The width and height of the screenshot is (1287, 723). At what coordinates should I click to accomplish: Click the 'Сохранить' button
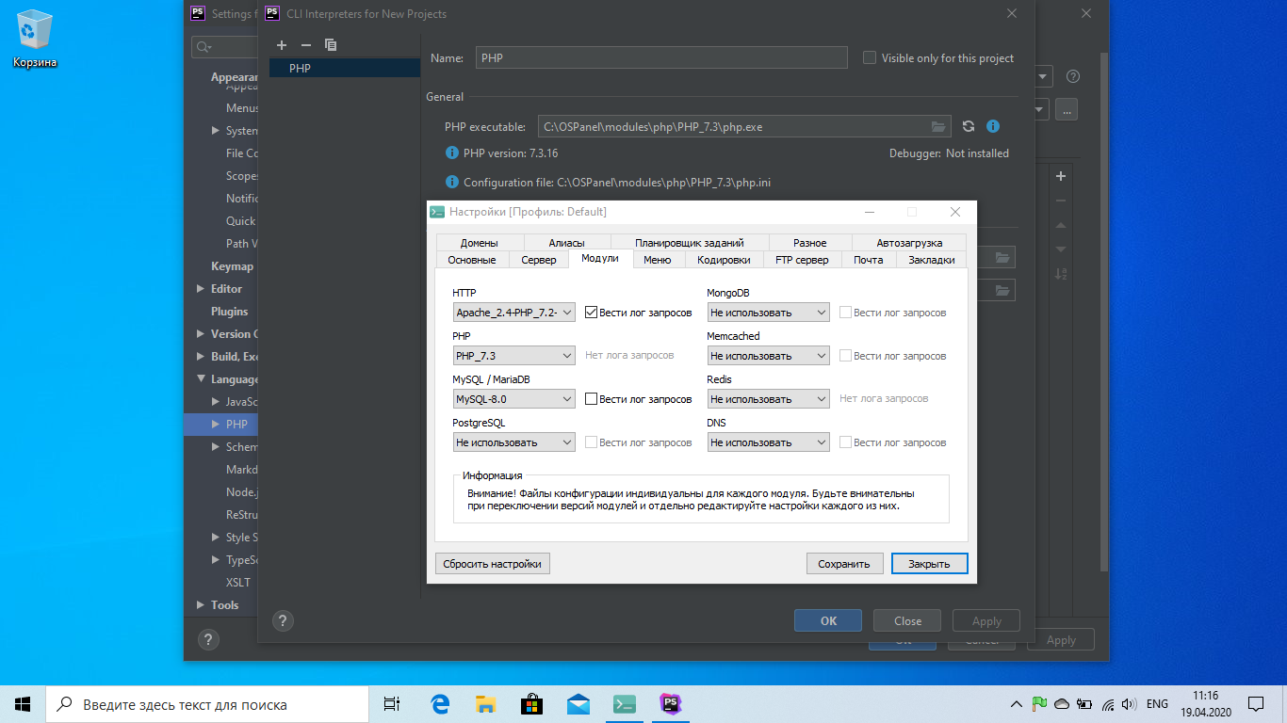[843, 564]
